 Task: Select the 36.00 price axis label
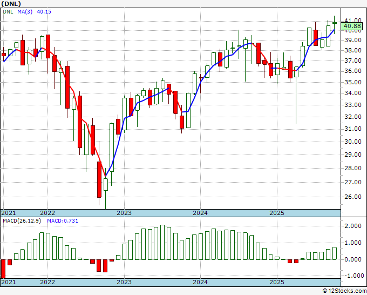click(x=353, y=71)
